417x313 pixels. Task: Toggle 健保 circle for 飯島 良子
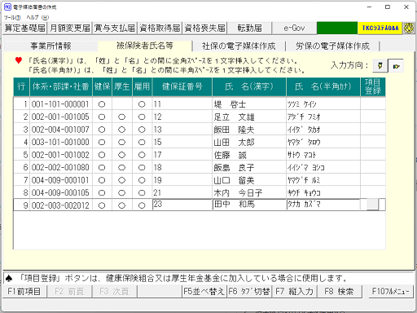(102, 167)
